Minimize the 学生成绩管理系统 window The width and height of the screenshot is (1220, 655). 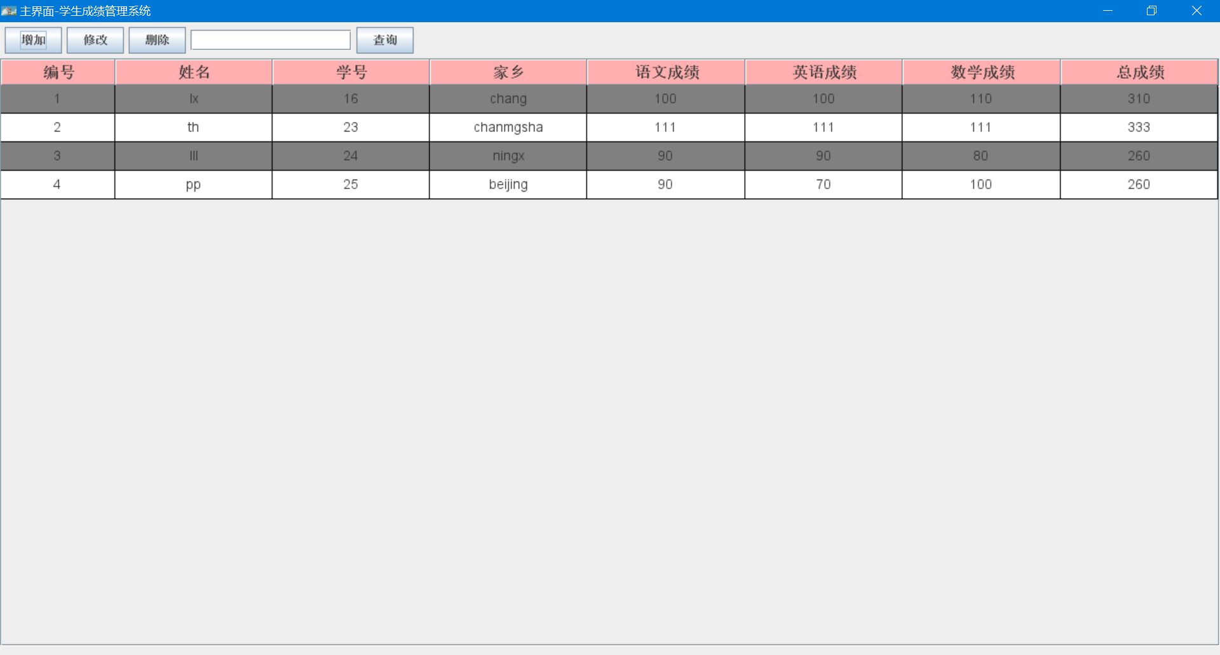tap(1108, 11)
